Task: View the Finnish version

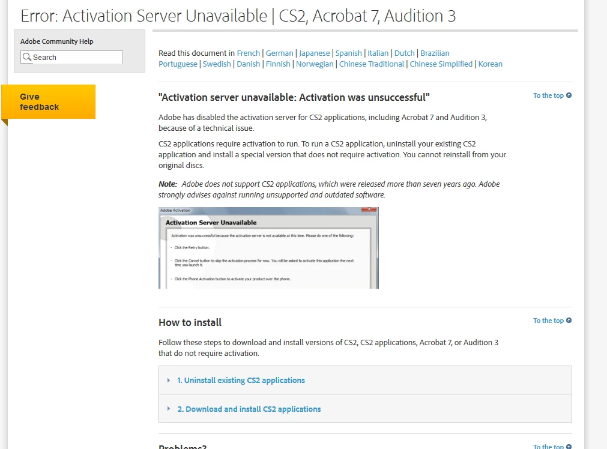Action: (x=277, y=64)
